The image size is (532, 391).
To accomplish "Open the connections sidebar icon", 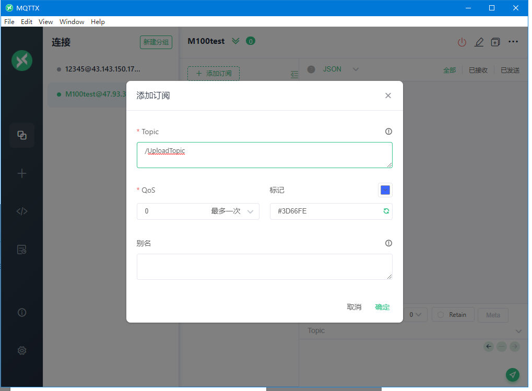I will tap(22, 135).
